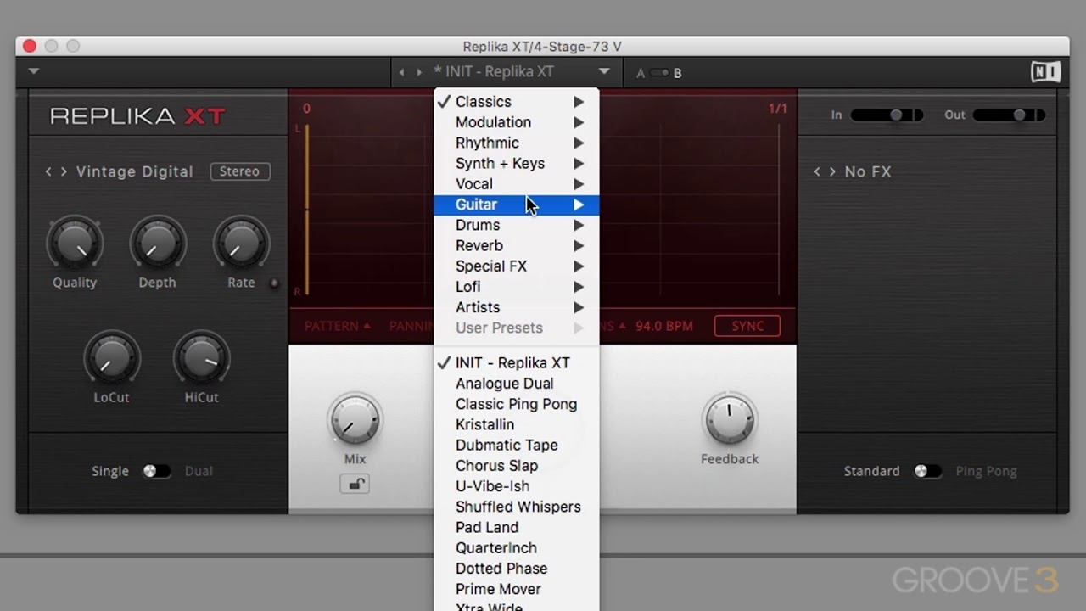Select next delay mode before Vintage Digital

(x=64, y=171)
